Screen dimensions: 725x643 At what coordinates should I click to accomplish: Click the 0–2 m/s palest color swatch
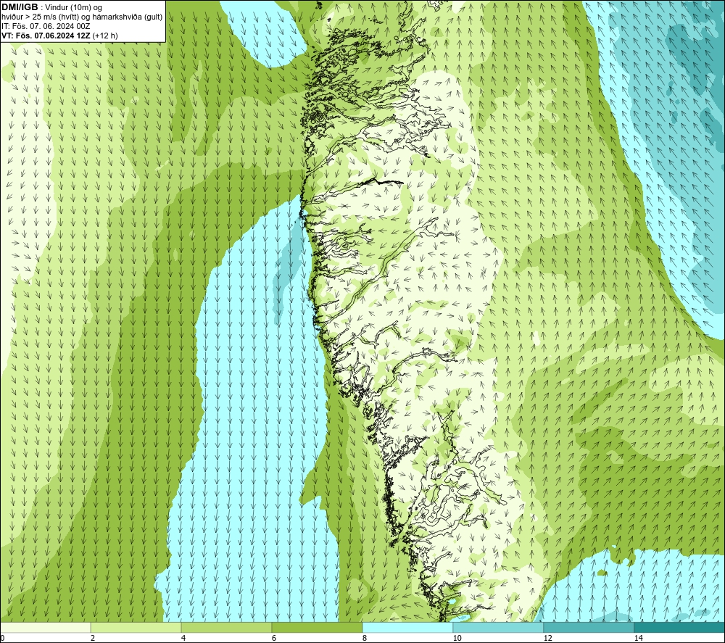45,627
